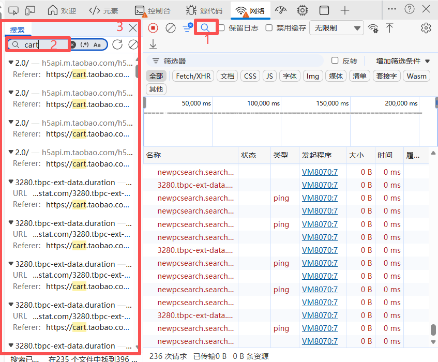Screen dimensions: 438x362
Task: Switch to the 控制台 tab
Action: point(153,10)
